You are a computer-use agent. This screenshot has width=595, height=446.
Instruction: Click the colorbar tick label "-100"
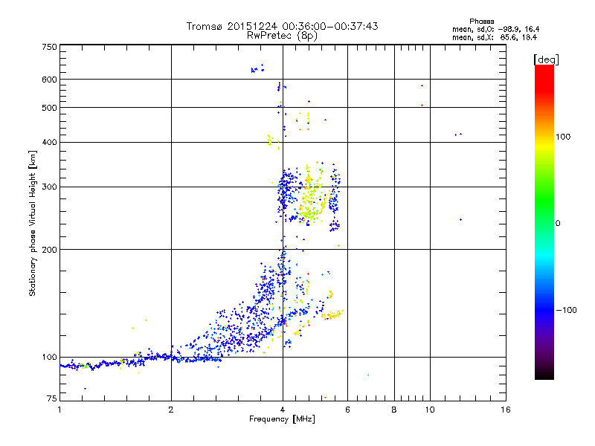(566, 310)
